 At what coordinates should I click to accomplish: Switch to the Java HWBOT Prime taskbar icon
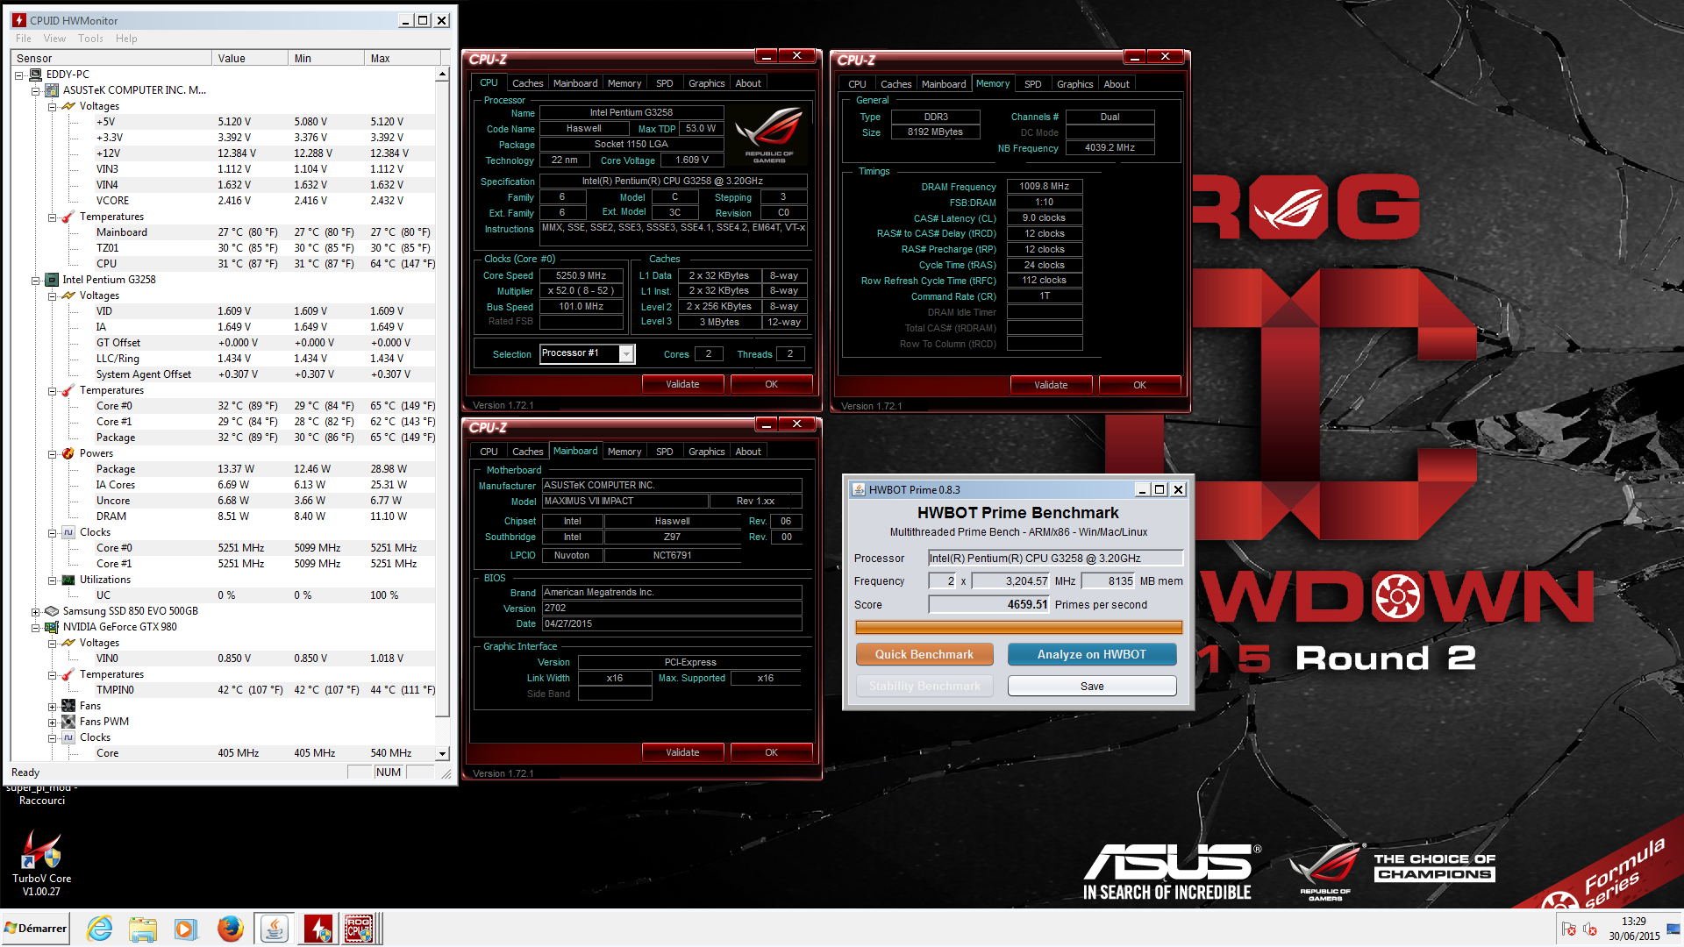275,929
